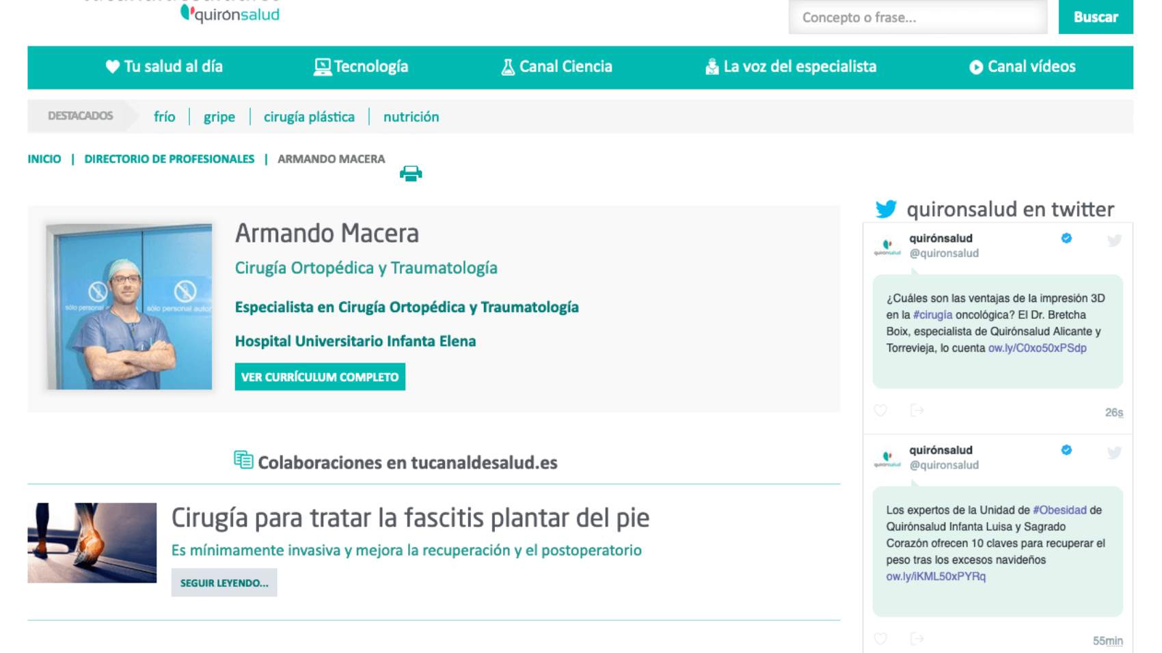Click the DESTACADOS label
Viewport: 1162px width, 653px height.
(81, 116)
